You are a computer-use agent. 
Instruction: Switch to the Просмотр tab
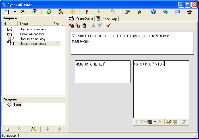pos(107,19)
